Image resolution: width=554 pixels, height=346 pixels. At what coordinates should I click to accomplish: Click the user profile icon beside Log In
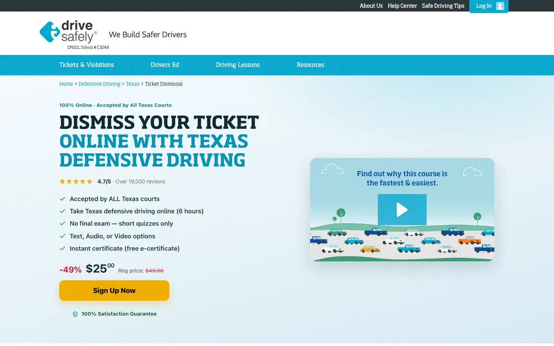500,6
